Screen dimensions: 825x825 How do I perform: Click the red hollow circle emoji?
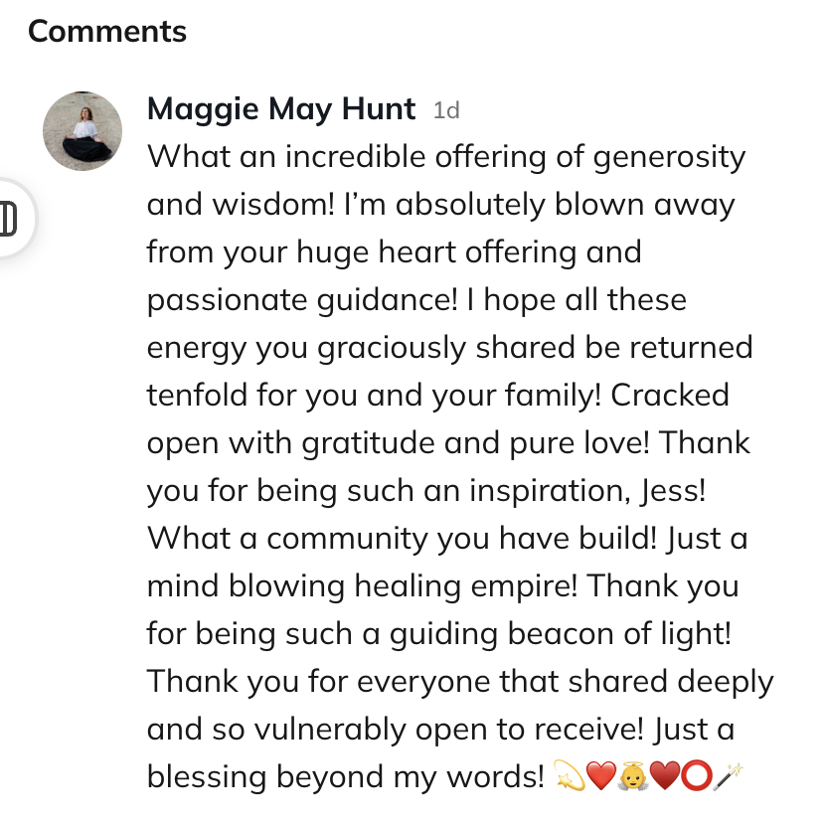[696, 776]
